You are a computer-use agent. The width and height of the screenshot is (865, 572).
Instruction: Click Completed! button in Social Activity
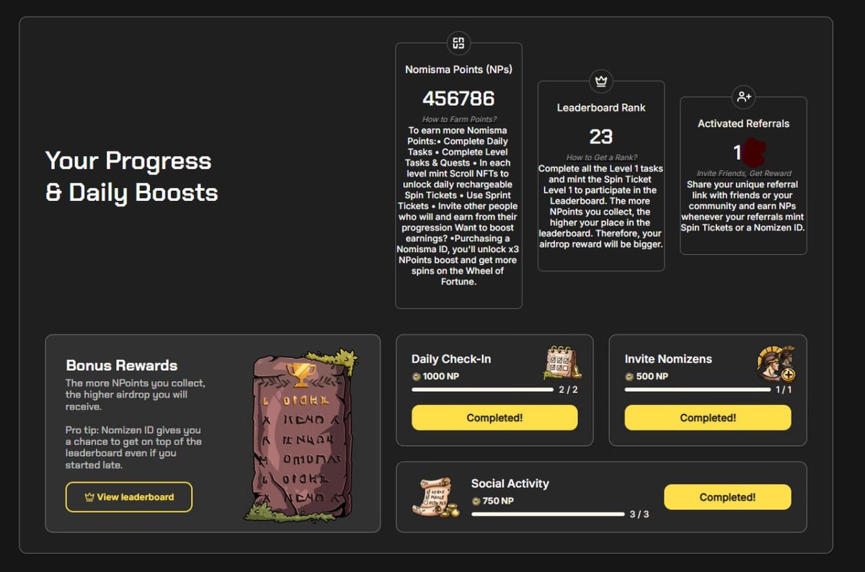click(727, 497)
